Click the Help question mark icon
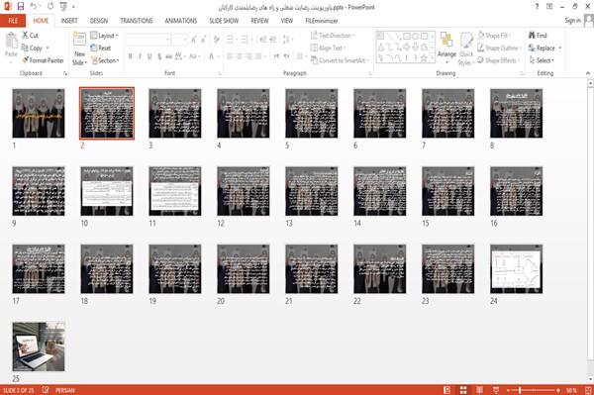The image size is (594, 395). [537, 7]
